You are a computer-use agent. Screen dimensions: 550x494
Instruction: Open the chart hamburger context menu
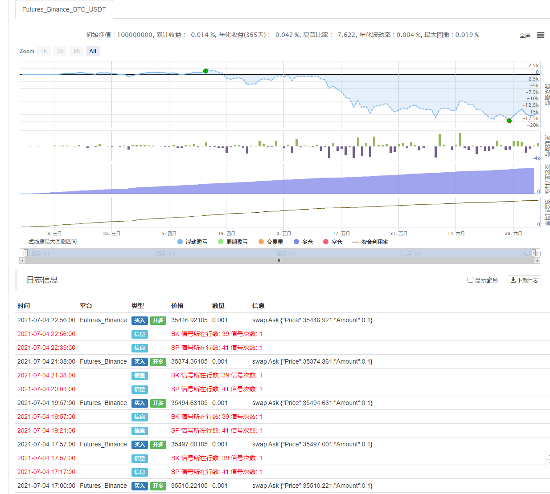[540, 35]
